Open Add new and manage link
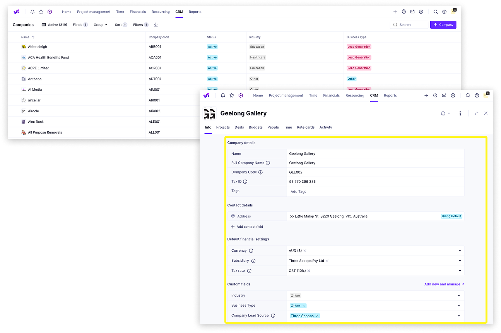 444,284
